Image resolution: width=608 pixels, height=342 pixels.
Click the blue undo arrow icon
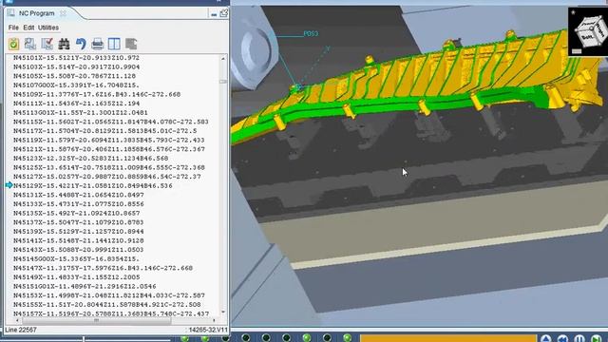coord(81,44)
